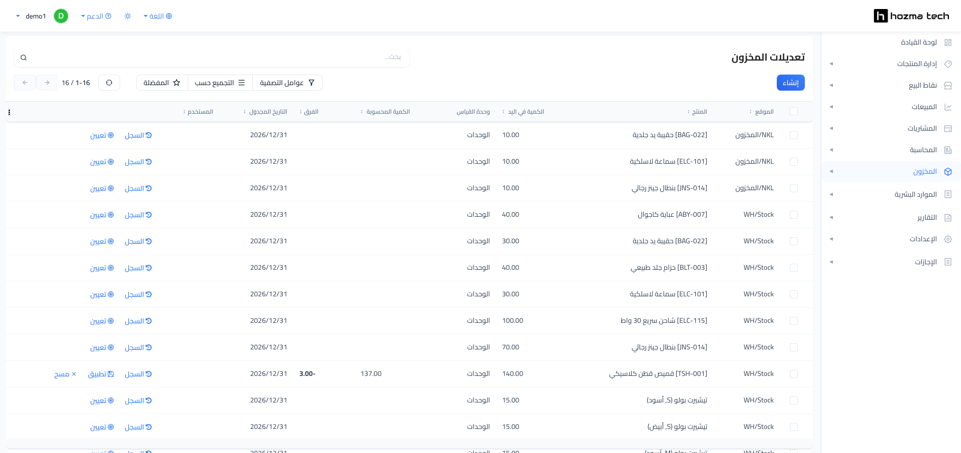Expand المبيعات sidebar arrow
961x453 pixels.
coord(831,107)
